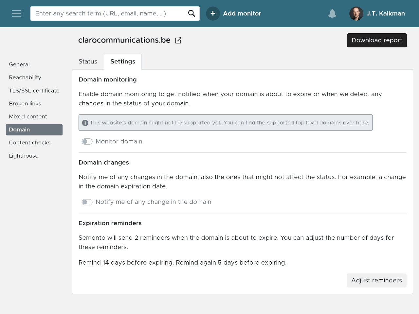Click the Adjust reminders button
This screenshot has width=419, height=314.
(x=376, y=280)
